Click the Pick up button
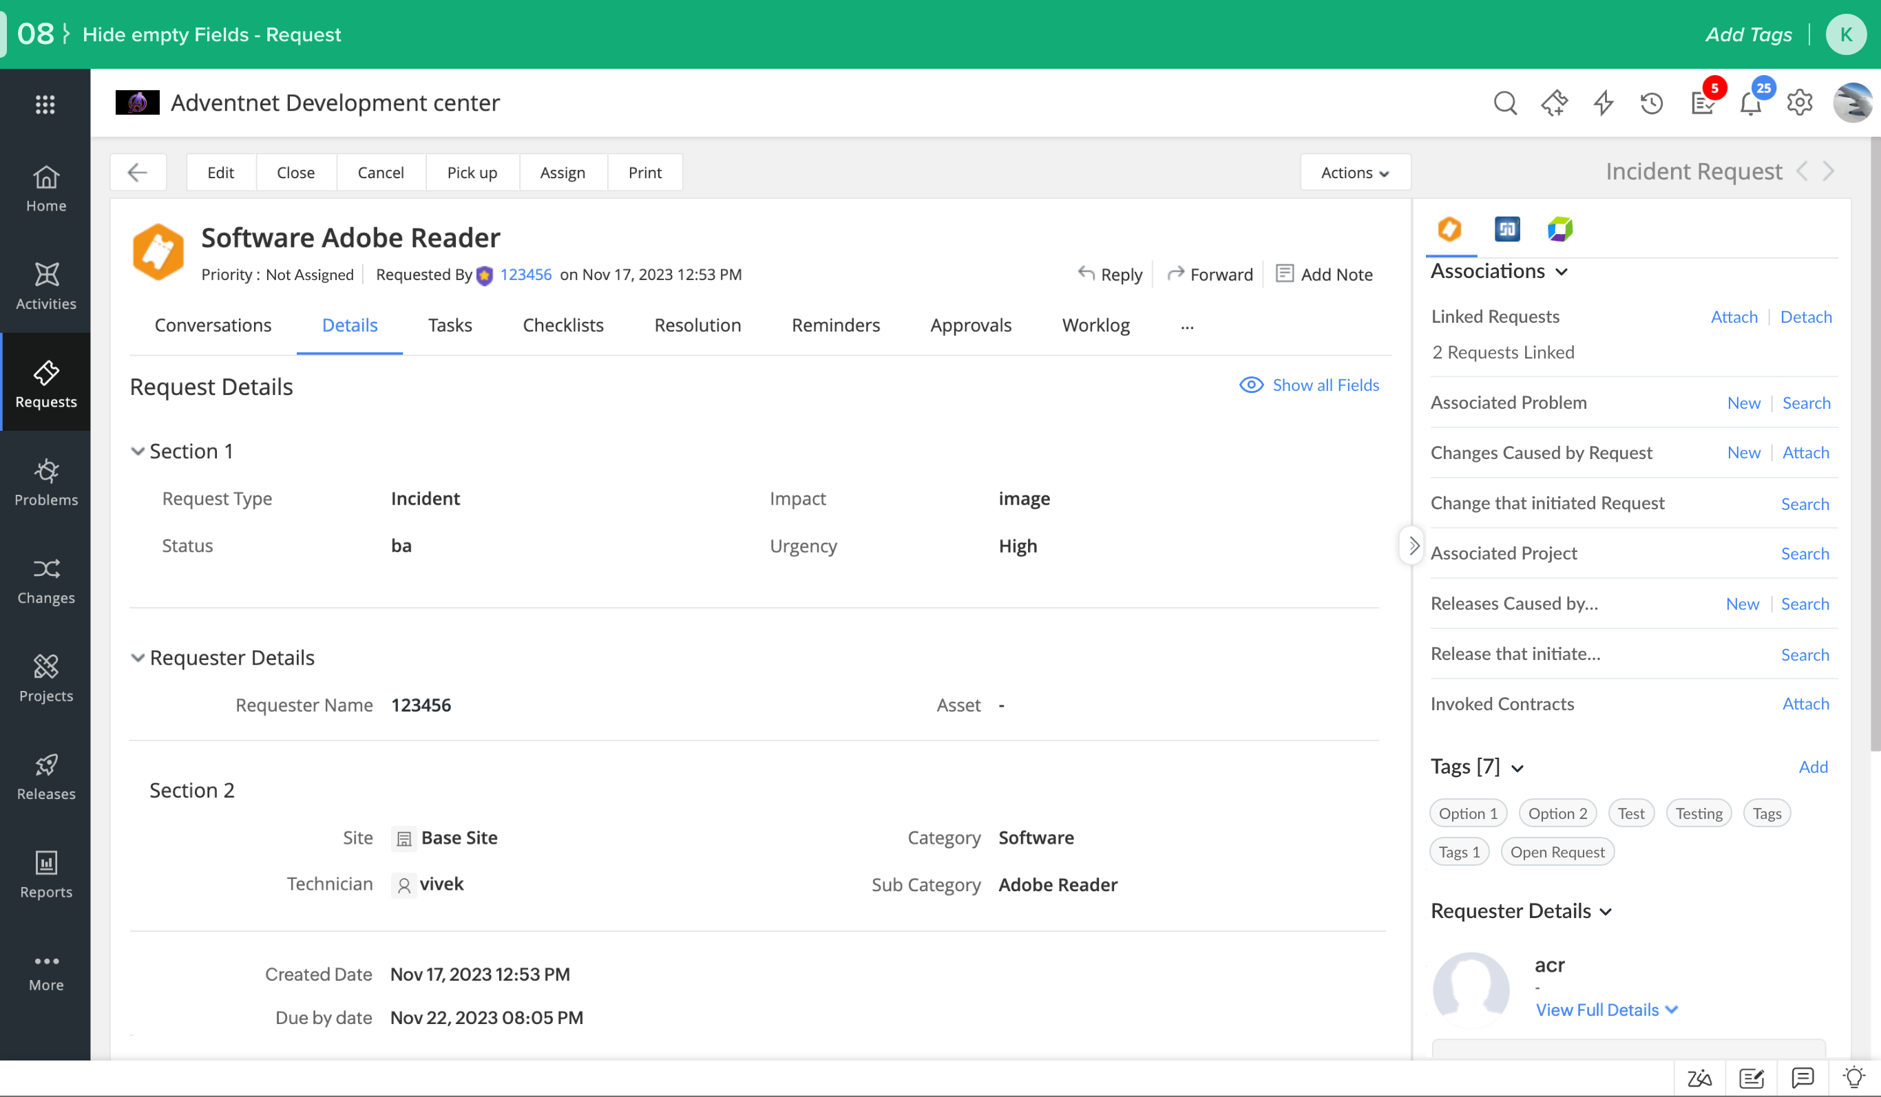This screenshot has width=1881, height=1097. click(x=472, y=172)
